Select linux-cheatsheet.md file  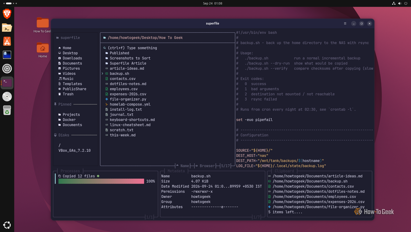pyautogui.click(x=130, y=125)
